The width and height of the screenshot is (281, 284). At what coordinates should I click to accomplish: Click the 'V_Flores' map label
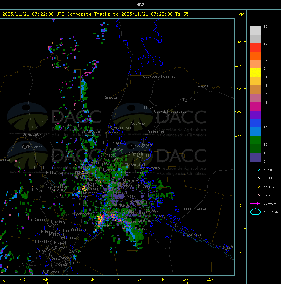(x=51, y=272)
